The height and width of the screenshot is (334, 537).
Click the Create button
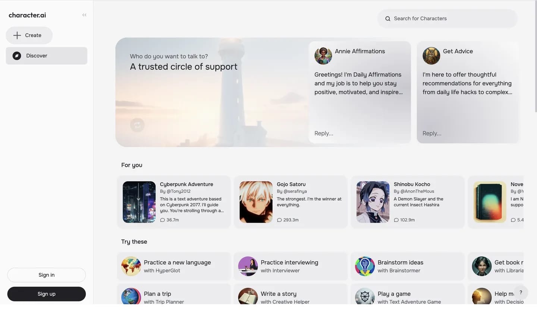tap(29, 35)
